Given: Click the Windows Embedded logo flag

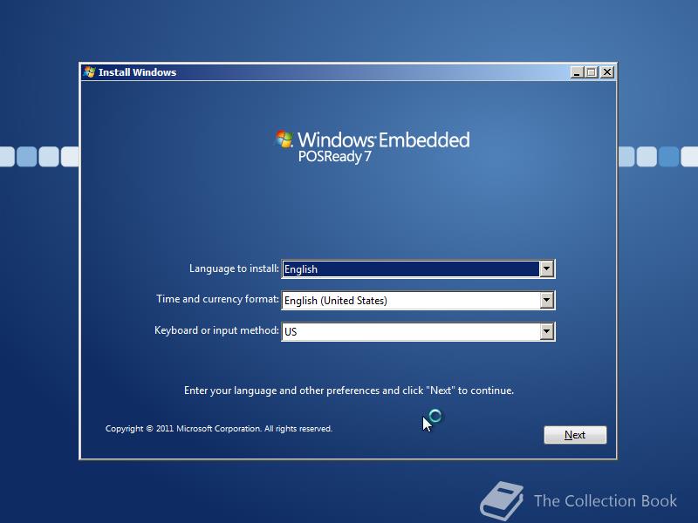Looking at the screenshot, I should [x=284, y=139].
